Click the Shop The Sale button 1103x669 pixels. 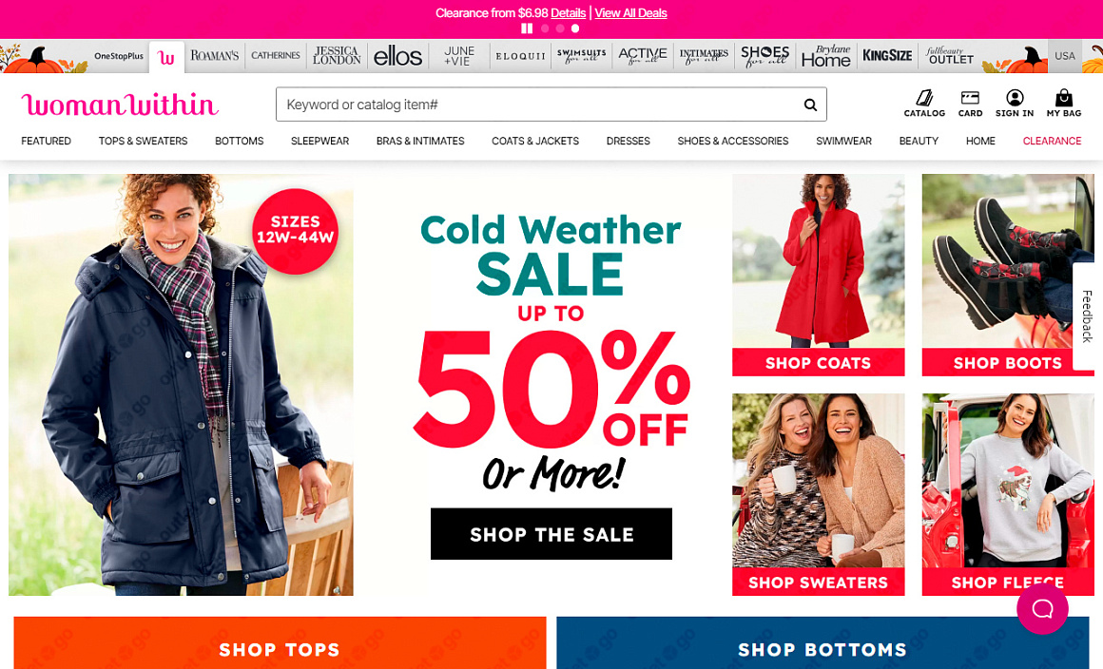[551, 534]
